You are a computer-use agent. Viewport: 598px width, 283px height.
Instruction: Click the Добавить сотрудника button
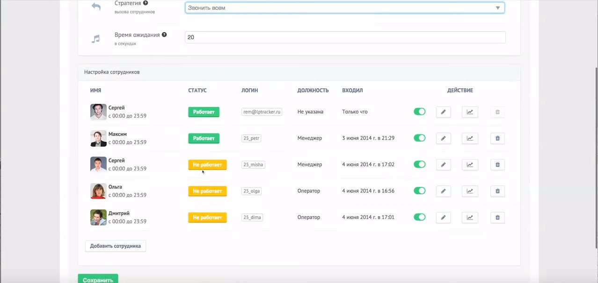[116, 246]
